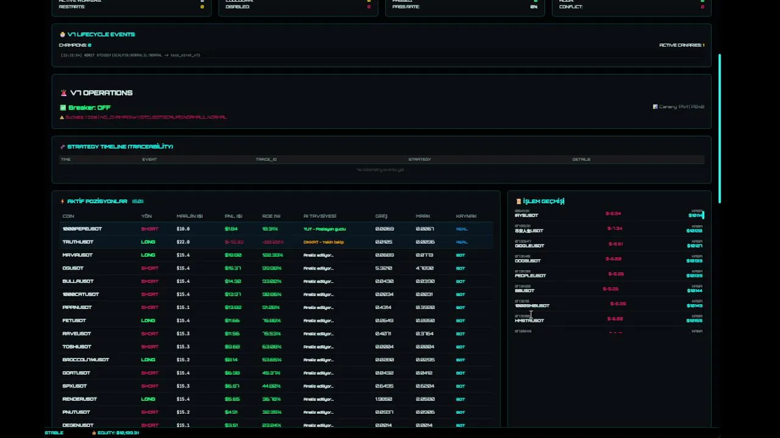Sort positions by PNL ($) header
This screenshot has width=780, height=438.
click(233, 216)
